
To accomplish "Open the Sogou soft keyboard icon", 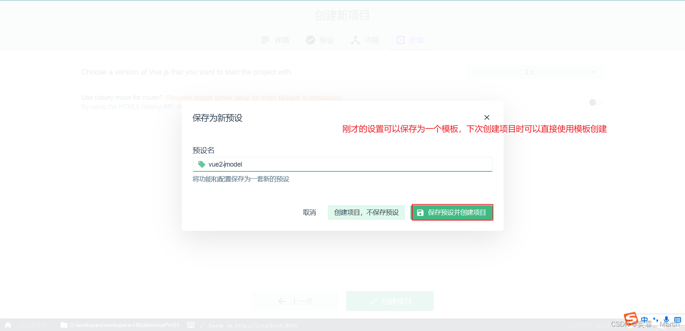I will click(x=678, y=320).
